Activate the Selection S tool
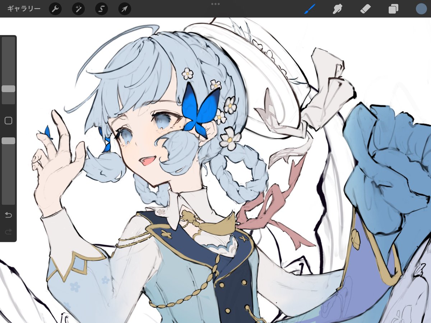431x323 pixels. (101, 9)
